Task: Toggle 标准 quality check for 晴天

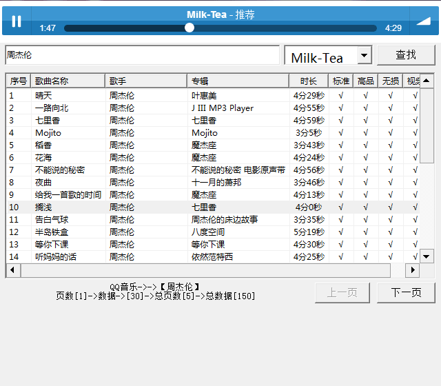Action: tap(340, 96)
